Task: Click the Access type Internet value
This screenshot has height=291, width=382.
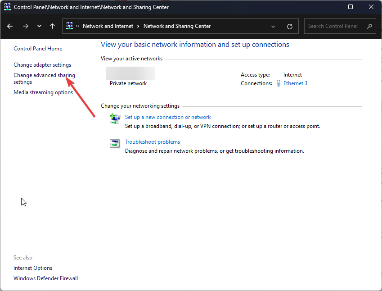Action: (292, 75)
